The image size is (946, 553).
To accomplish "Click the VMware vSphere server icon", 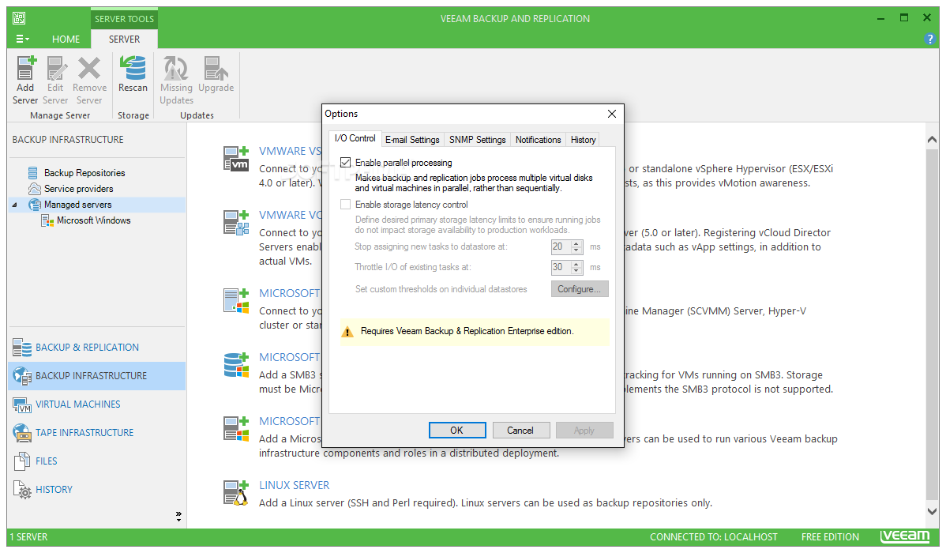I will click(236, 158).
